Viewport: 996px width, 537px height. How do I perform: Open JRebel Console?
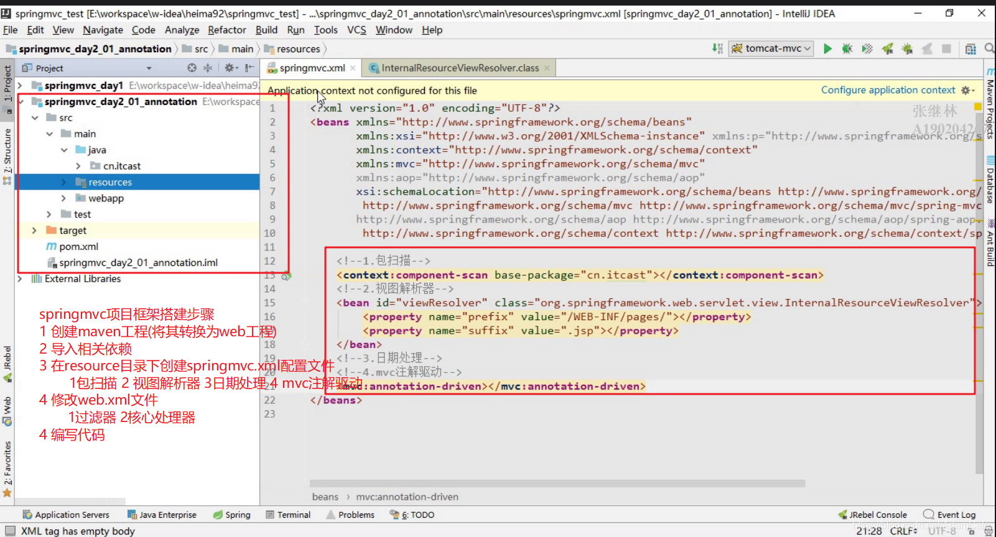(872, 515)
